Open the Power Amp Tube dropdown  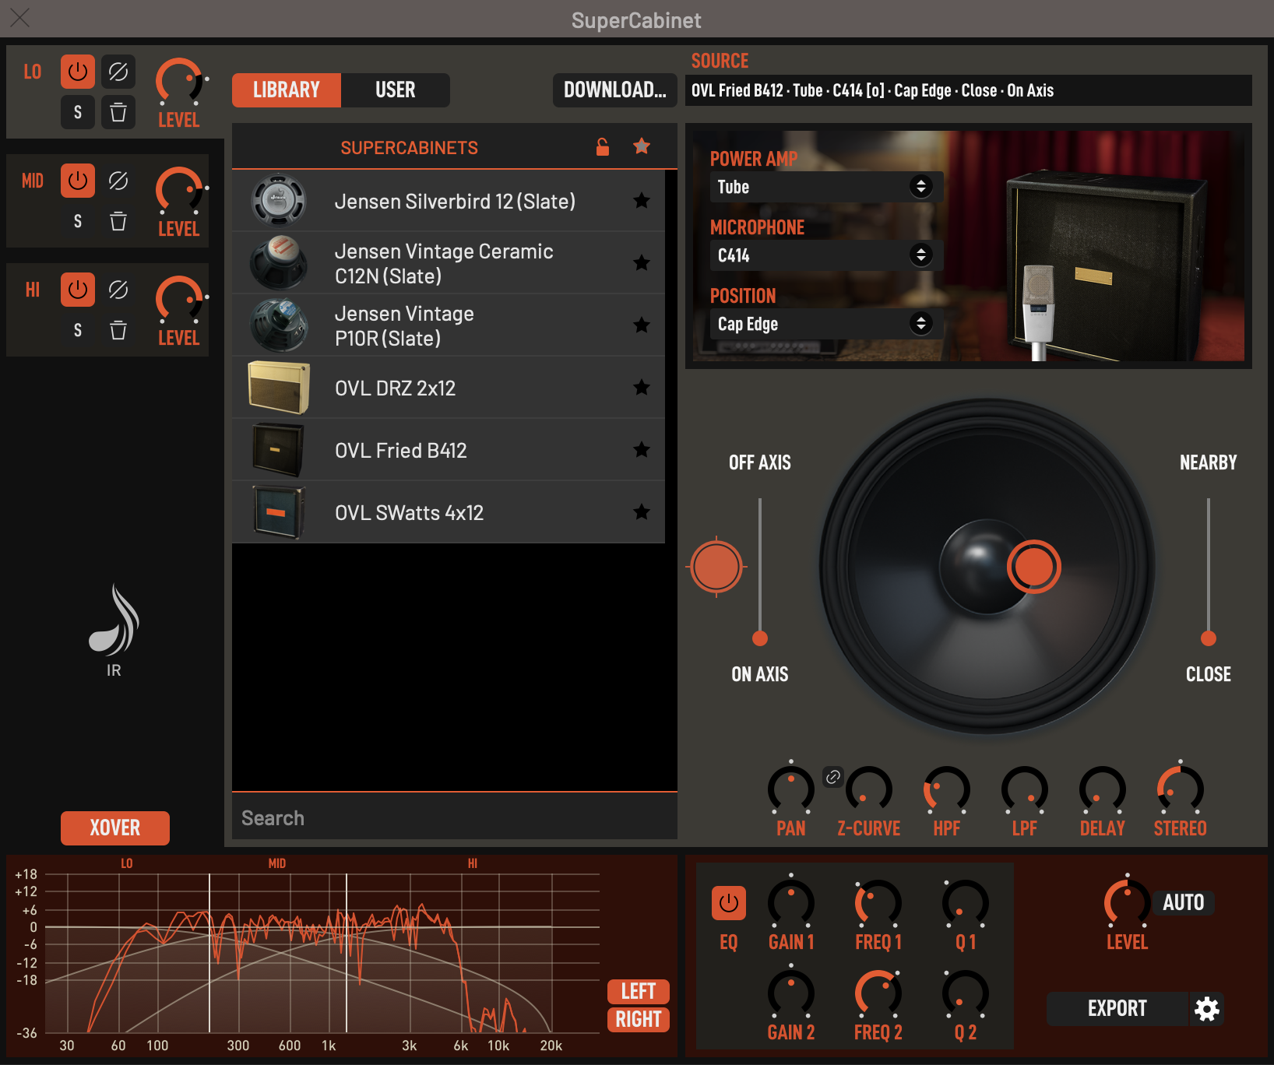pyautogui.click(x=825, y=187)
